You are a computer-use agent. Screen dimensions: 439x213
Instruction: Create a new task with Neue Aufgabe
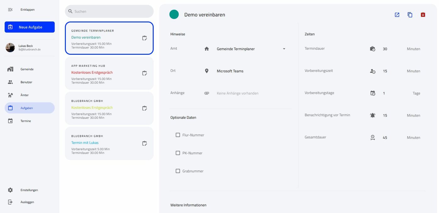(x=29, y=27)
